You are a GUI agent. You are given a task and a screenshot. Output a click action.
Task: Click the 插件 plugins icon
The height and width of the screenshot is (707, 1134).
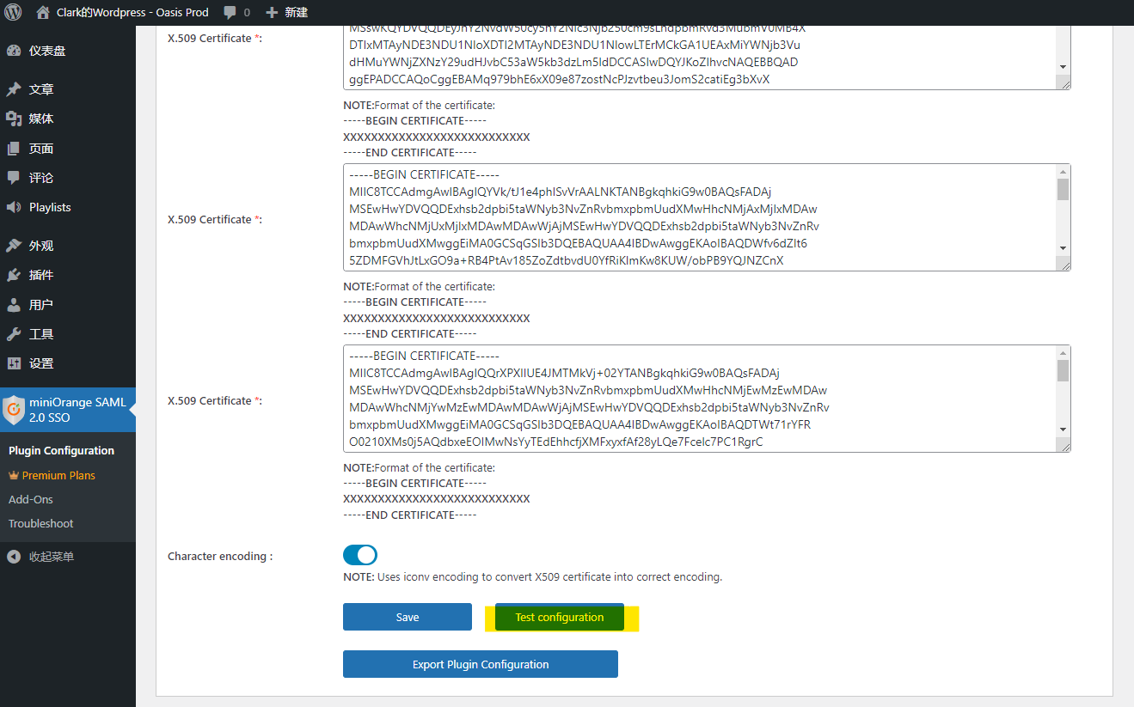tap(14, 275)
